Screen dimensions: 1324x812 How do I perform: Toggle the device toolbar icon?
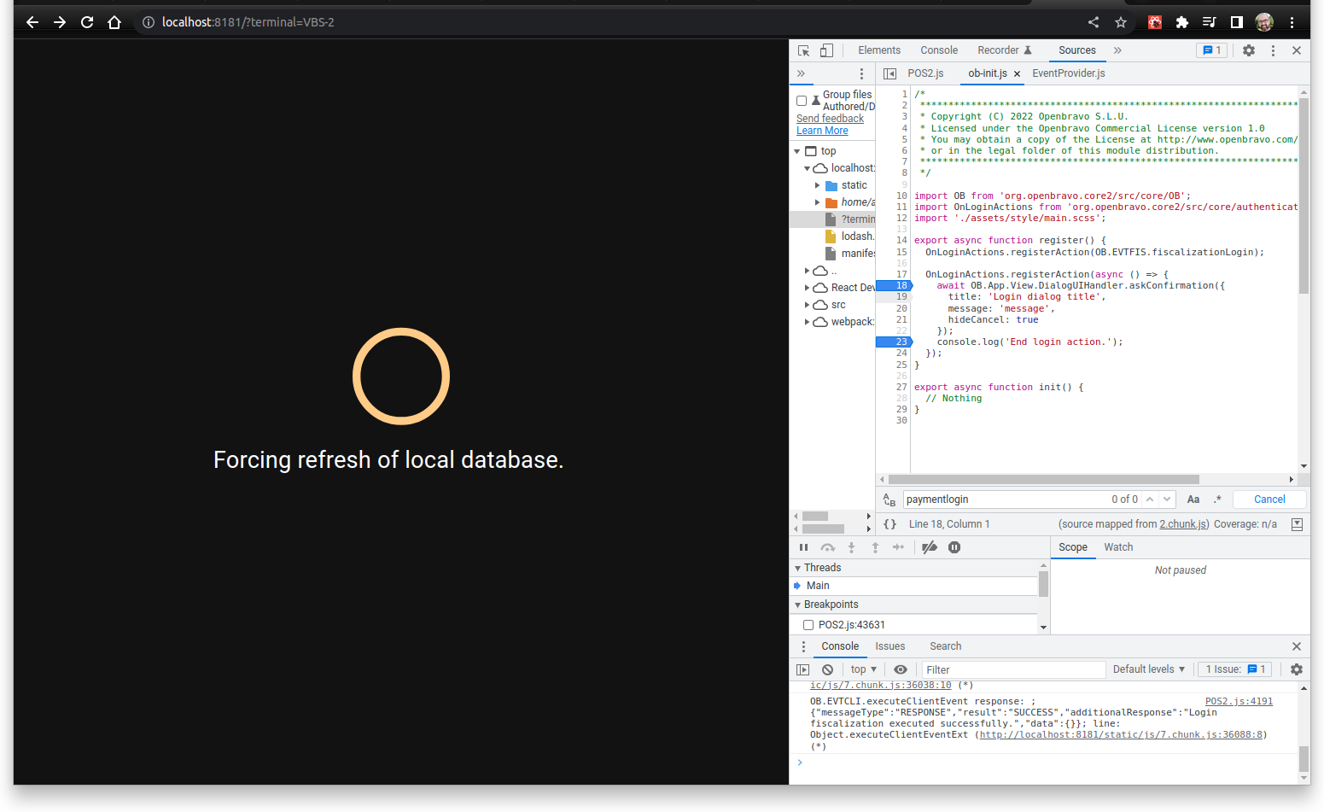click(x=826, y=50)
